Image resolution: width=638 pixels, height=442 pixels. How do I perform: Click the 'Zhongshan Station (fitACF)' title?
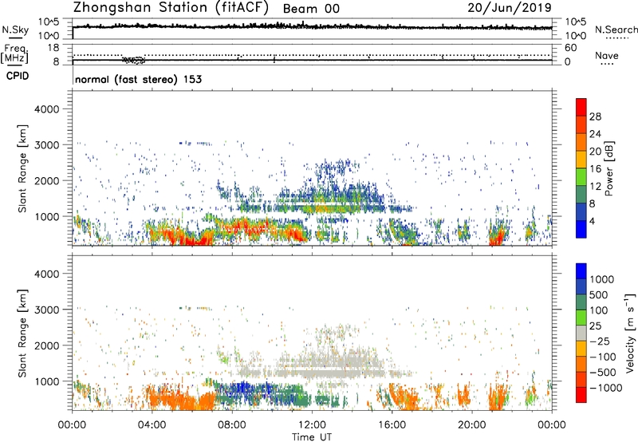171,8
